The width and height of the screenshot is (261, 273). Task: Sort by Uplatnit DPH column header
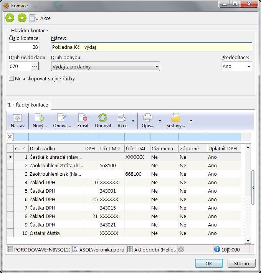click(224, 148)
